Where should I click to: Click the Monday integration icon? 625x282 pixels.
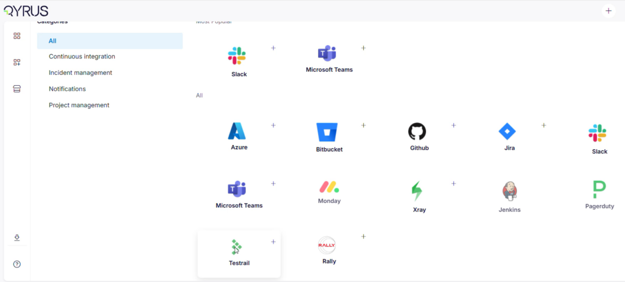[x=329, y=187]
